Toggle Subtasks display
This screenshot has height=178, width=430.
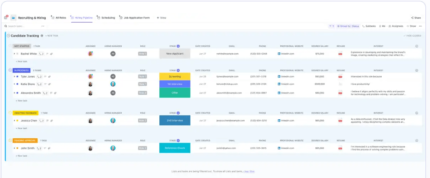(369, 26)
